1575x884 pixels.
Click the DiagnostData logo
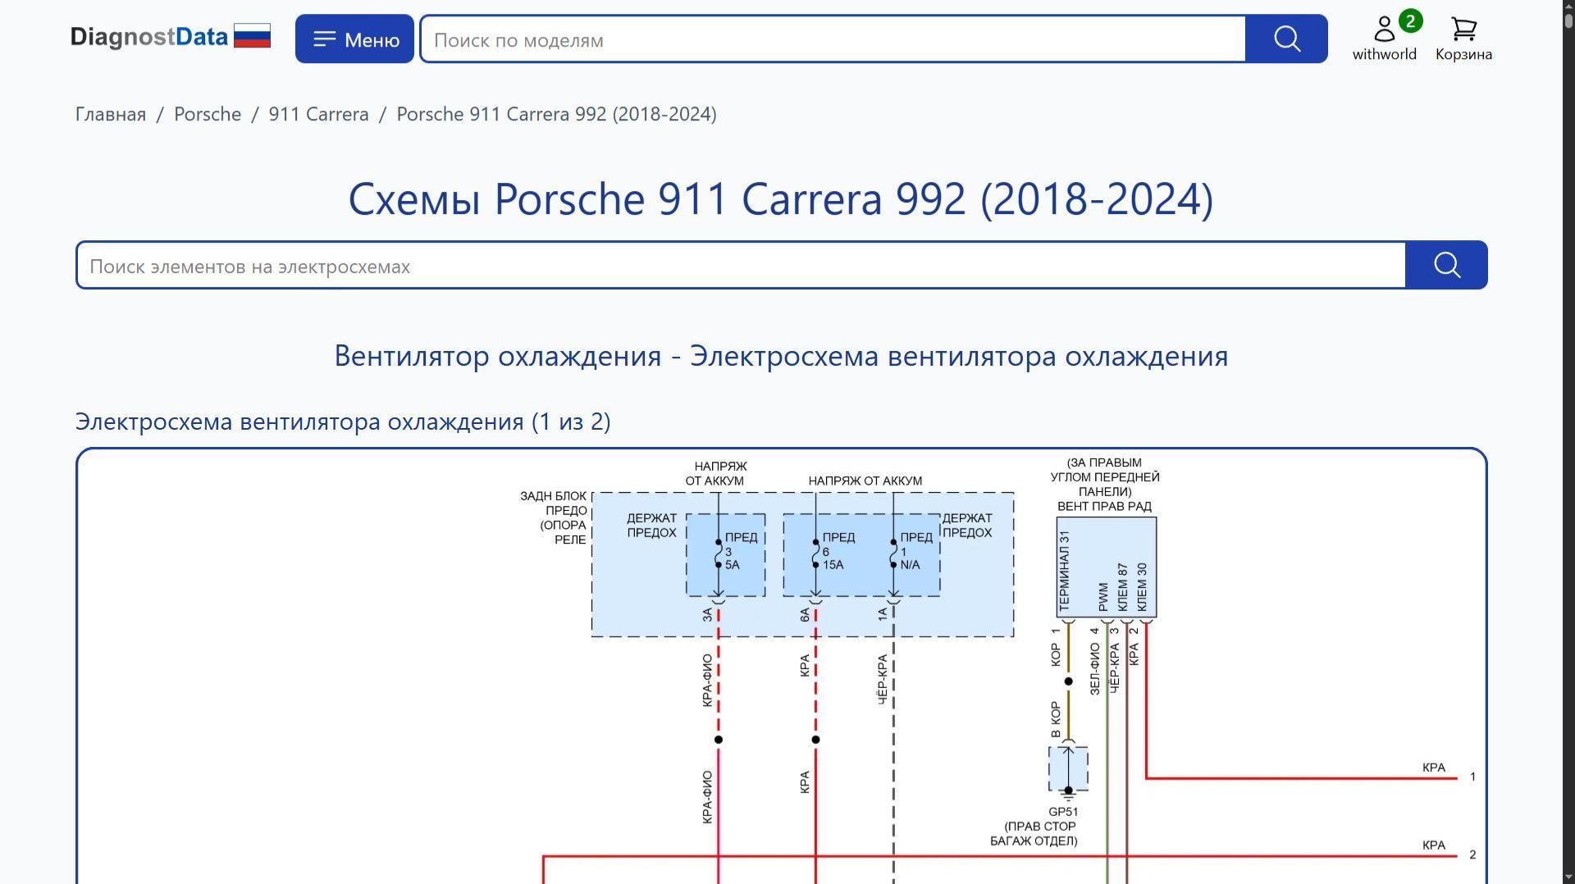pos(149,38)
